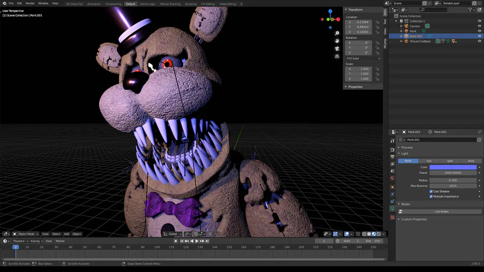Screen dimensions: 484x272
Task: Open the File menu
Action: click(x=11, y=3)
